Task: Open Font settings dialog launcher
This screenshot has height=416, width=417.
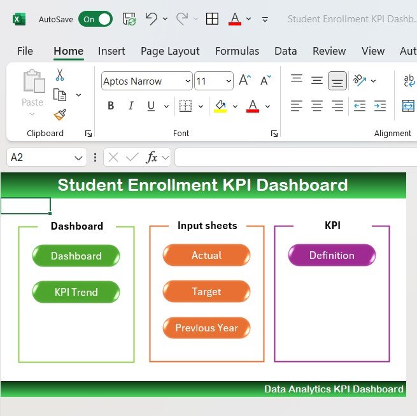Action: click(274, 134)
